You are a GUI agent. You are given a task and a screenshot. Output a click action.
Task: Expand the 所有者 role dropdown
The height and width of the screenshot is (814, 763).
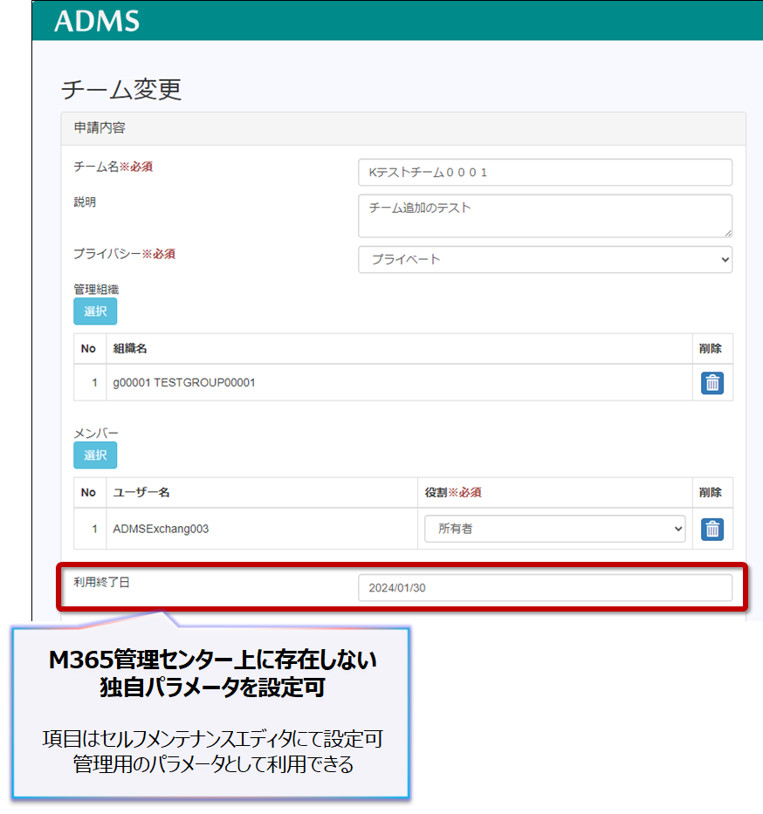(x=554, y=529)
